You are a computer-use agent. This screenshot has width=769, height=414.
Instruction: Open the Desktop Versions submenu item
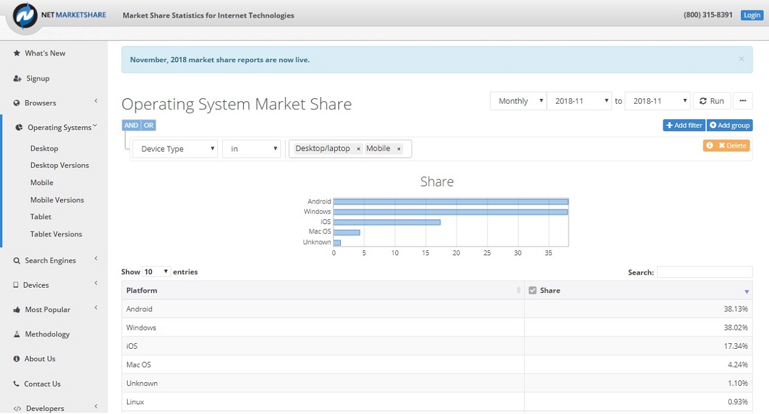point(60,165)
